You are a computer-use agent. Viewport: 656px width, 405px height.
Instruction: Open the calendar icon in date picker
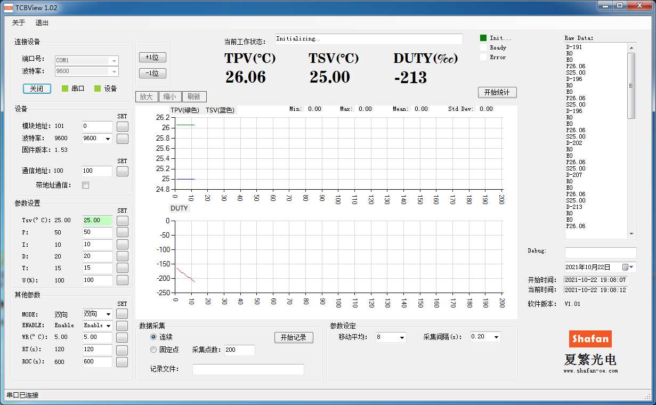pyautogui.click(x=625, y=267)
